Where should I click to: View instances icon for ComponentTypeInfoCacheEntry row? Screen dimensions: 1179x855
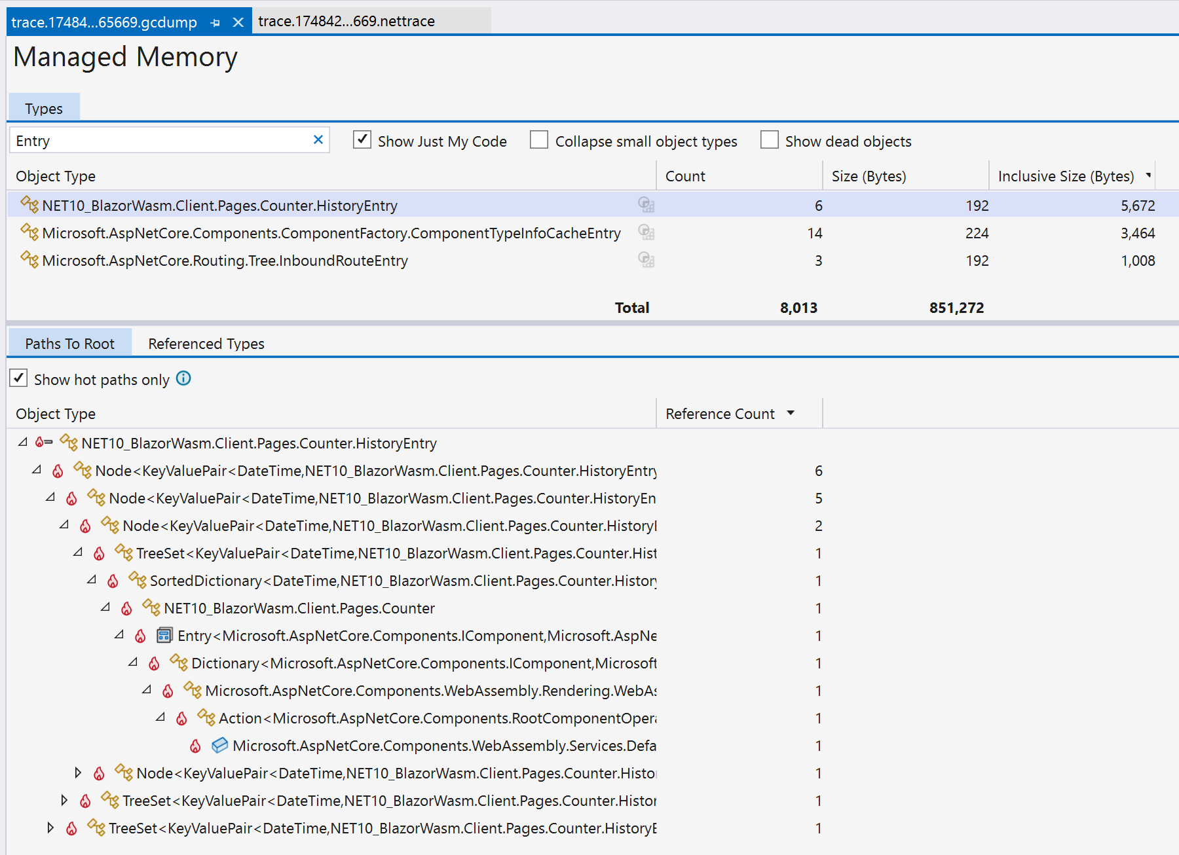(646, 232)
